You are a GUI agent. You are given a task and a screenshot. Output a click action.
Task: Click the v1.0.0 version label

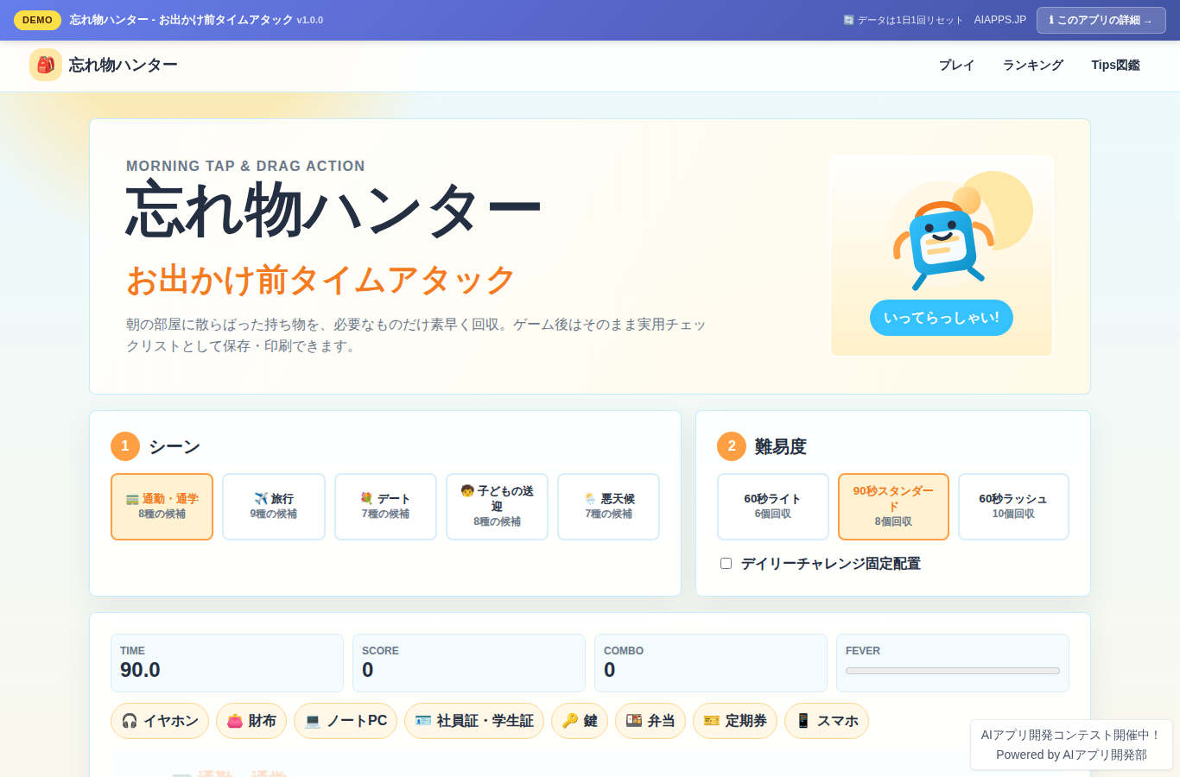[310, 20]
